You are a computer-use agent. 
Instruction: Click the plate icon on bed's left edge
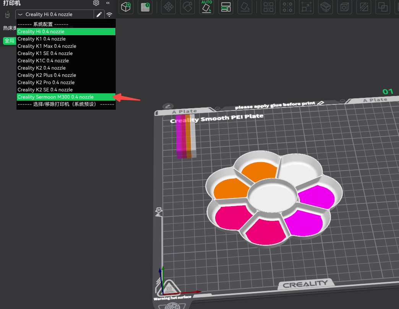(159, 212)
